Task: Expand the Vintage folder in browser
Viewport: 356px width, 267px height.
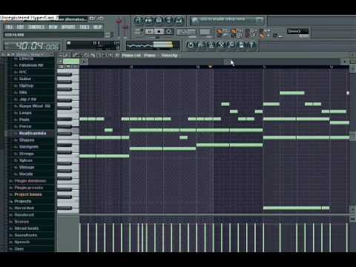Action: click(27, 167)
